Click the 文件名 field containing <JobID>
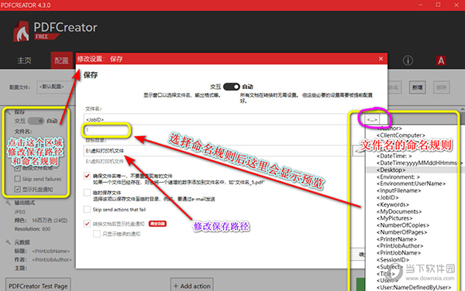Image resolution: width=465 pixels, height=291 pixels. (x=216, y=120)
